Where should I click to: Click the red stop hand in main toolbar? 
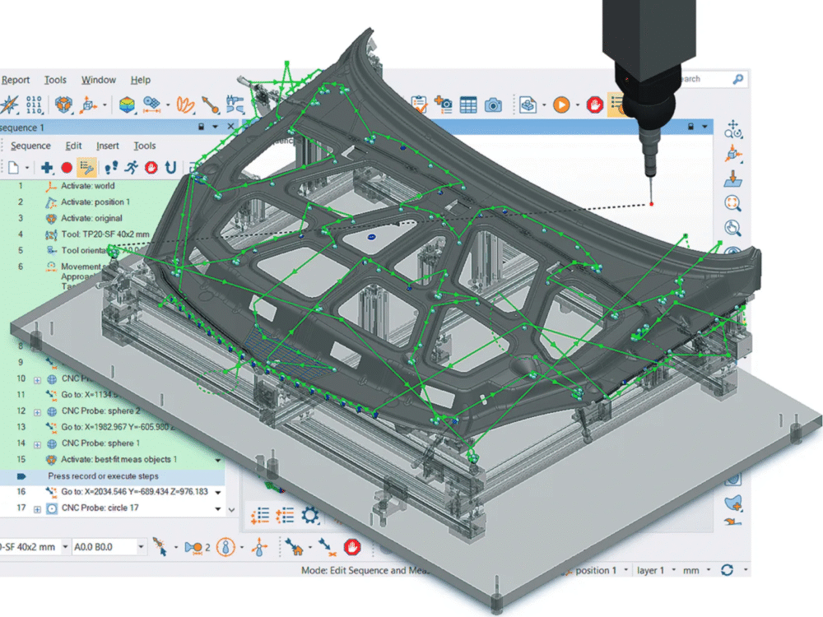click(x=595, y=105)
